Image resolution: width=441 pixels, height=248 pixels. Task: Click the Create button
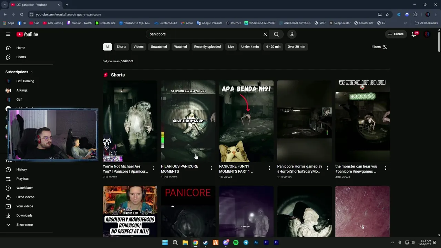pyautogui.click(x=396, y=34)
